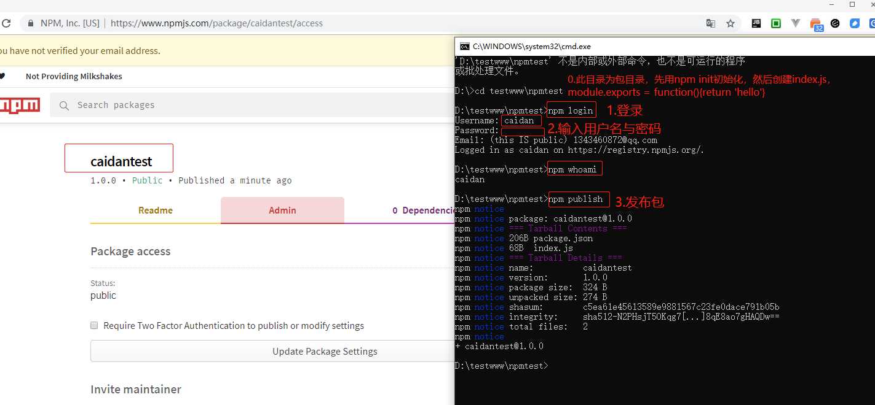
Task: Click the 'integrity: sha512' line
Action: click(x=617, y=317)
